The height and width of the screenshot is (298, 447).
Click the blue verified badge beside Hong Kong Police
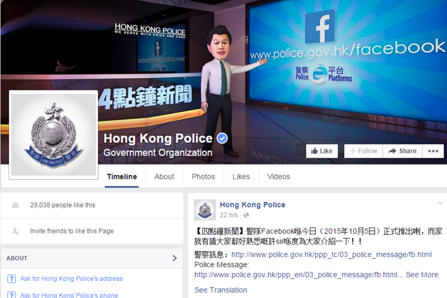221,138
